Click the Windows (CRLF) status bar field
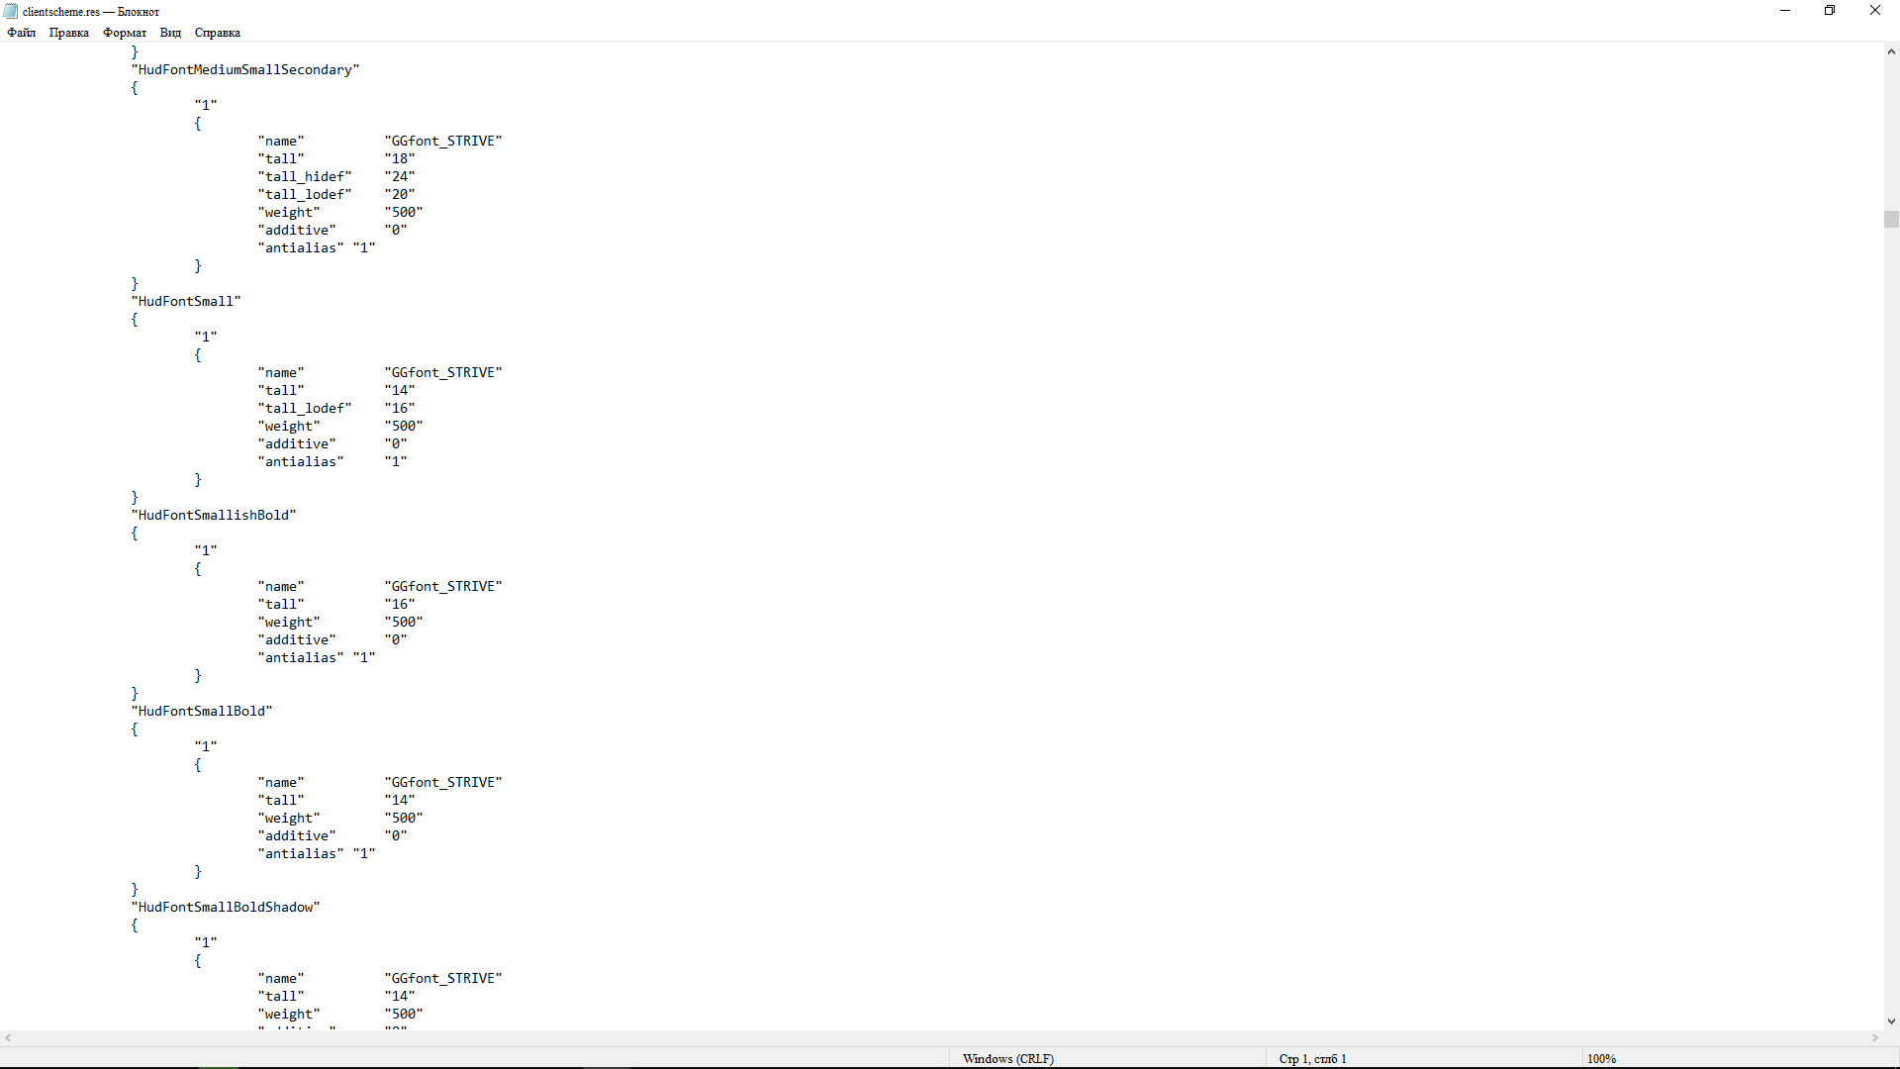Viewport: 1900px width, 1069px height. tap(1007, 1058)
